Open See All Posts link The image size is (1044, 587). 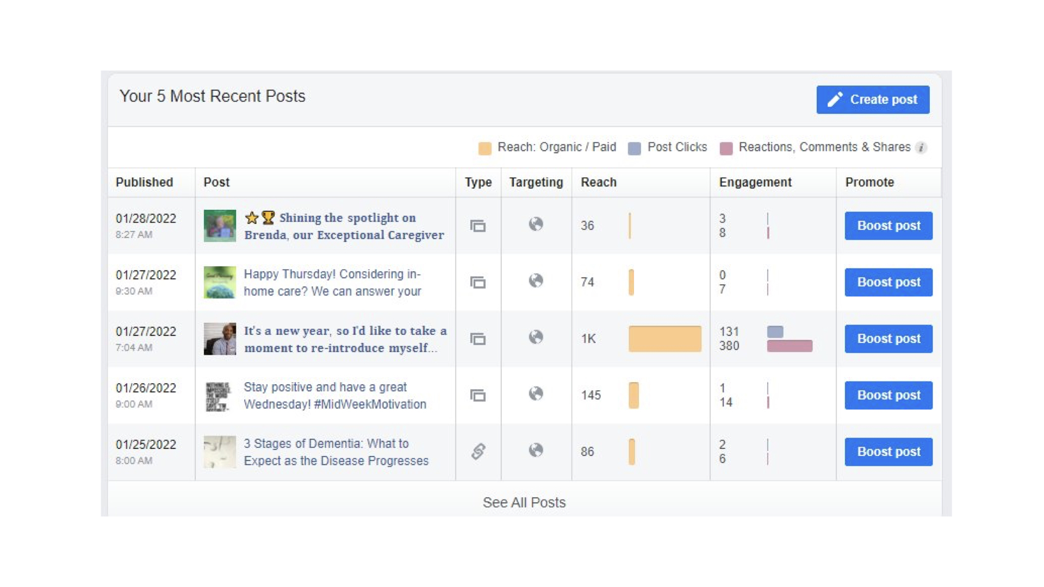pos(524,502)
